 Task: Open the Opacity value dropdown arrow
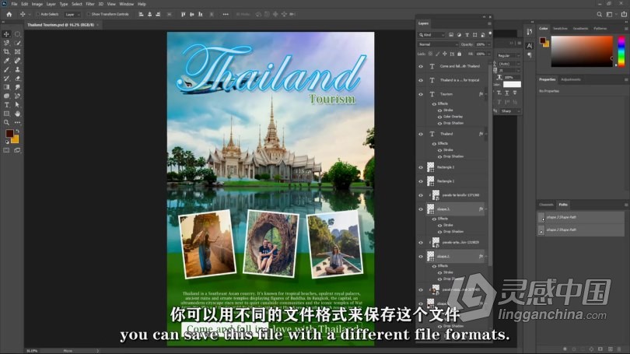tap(488, 44)
